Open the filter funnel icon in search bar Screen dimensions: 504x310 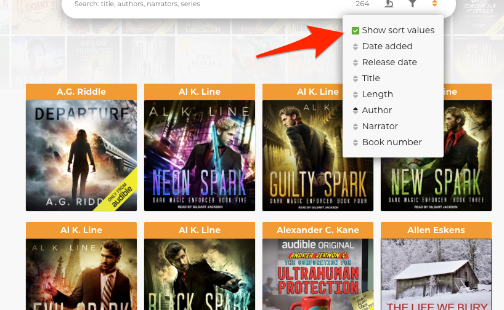click(x=412, y=3)
